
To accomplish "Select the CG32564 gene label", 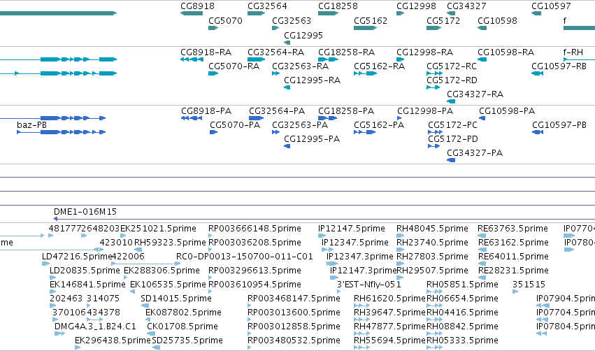I will (x=267, y=6).
